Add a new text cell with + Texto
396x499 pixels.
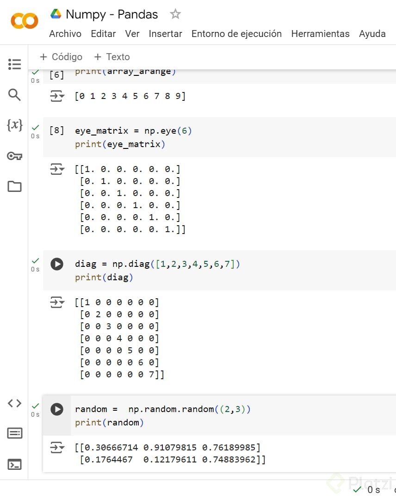coord(112,57)
